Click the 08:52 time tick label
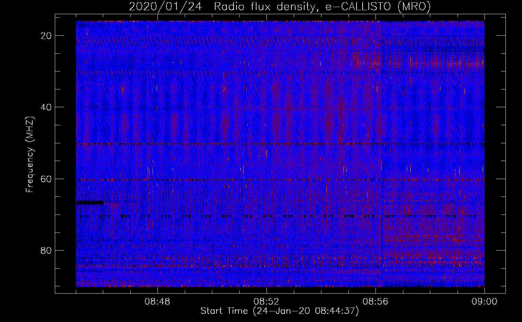 (x=266, y=302)
